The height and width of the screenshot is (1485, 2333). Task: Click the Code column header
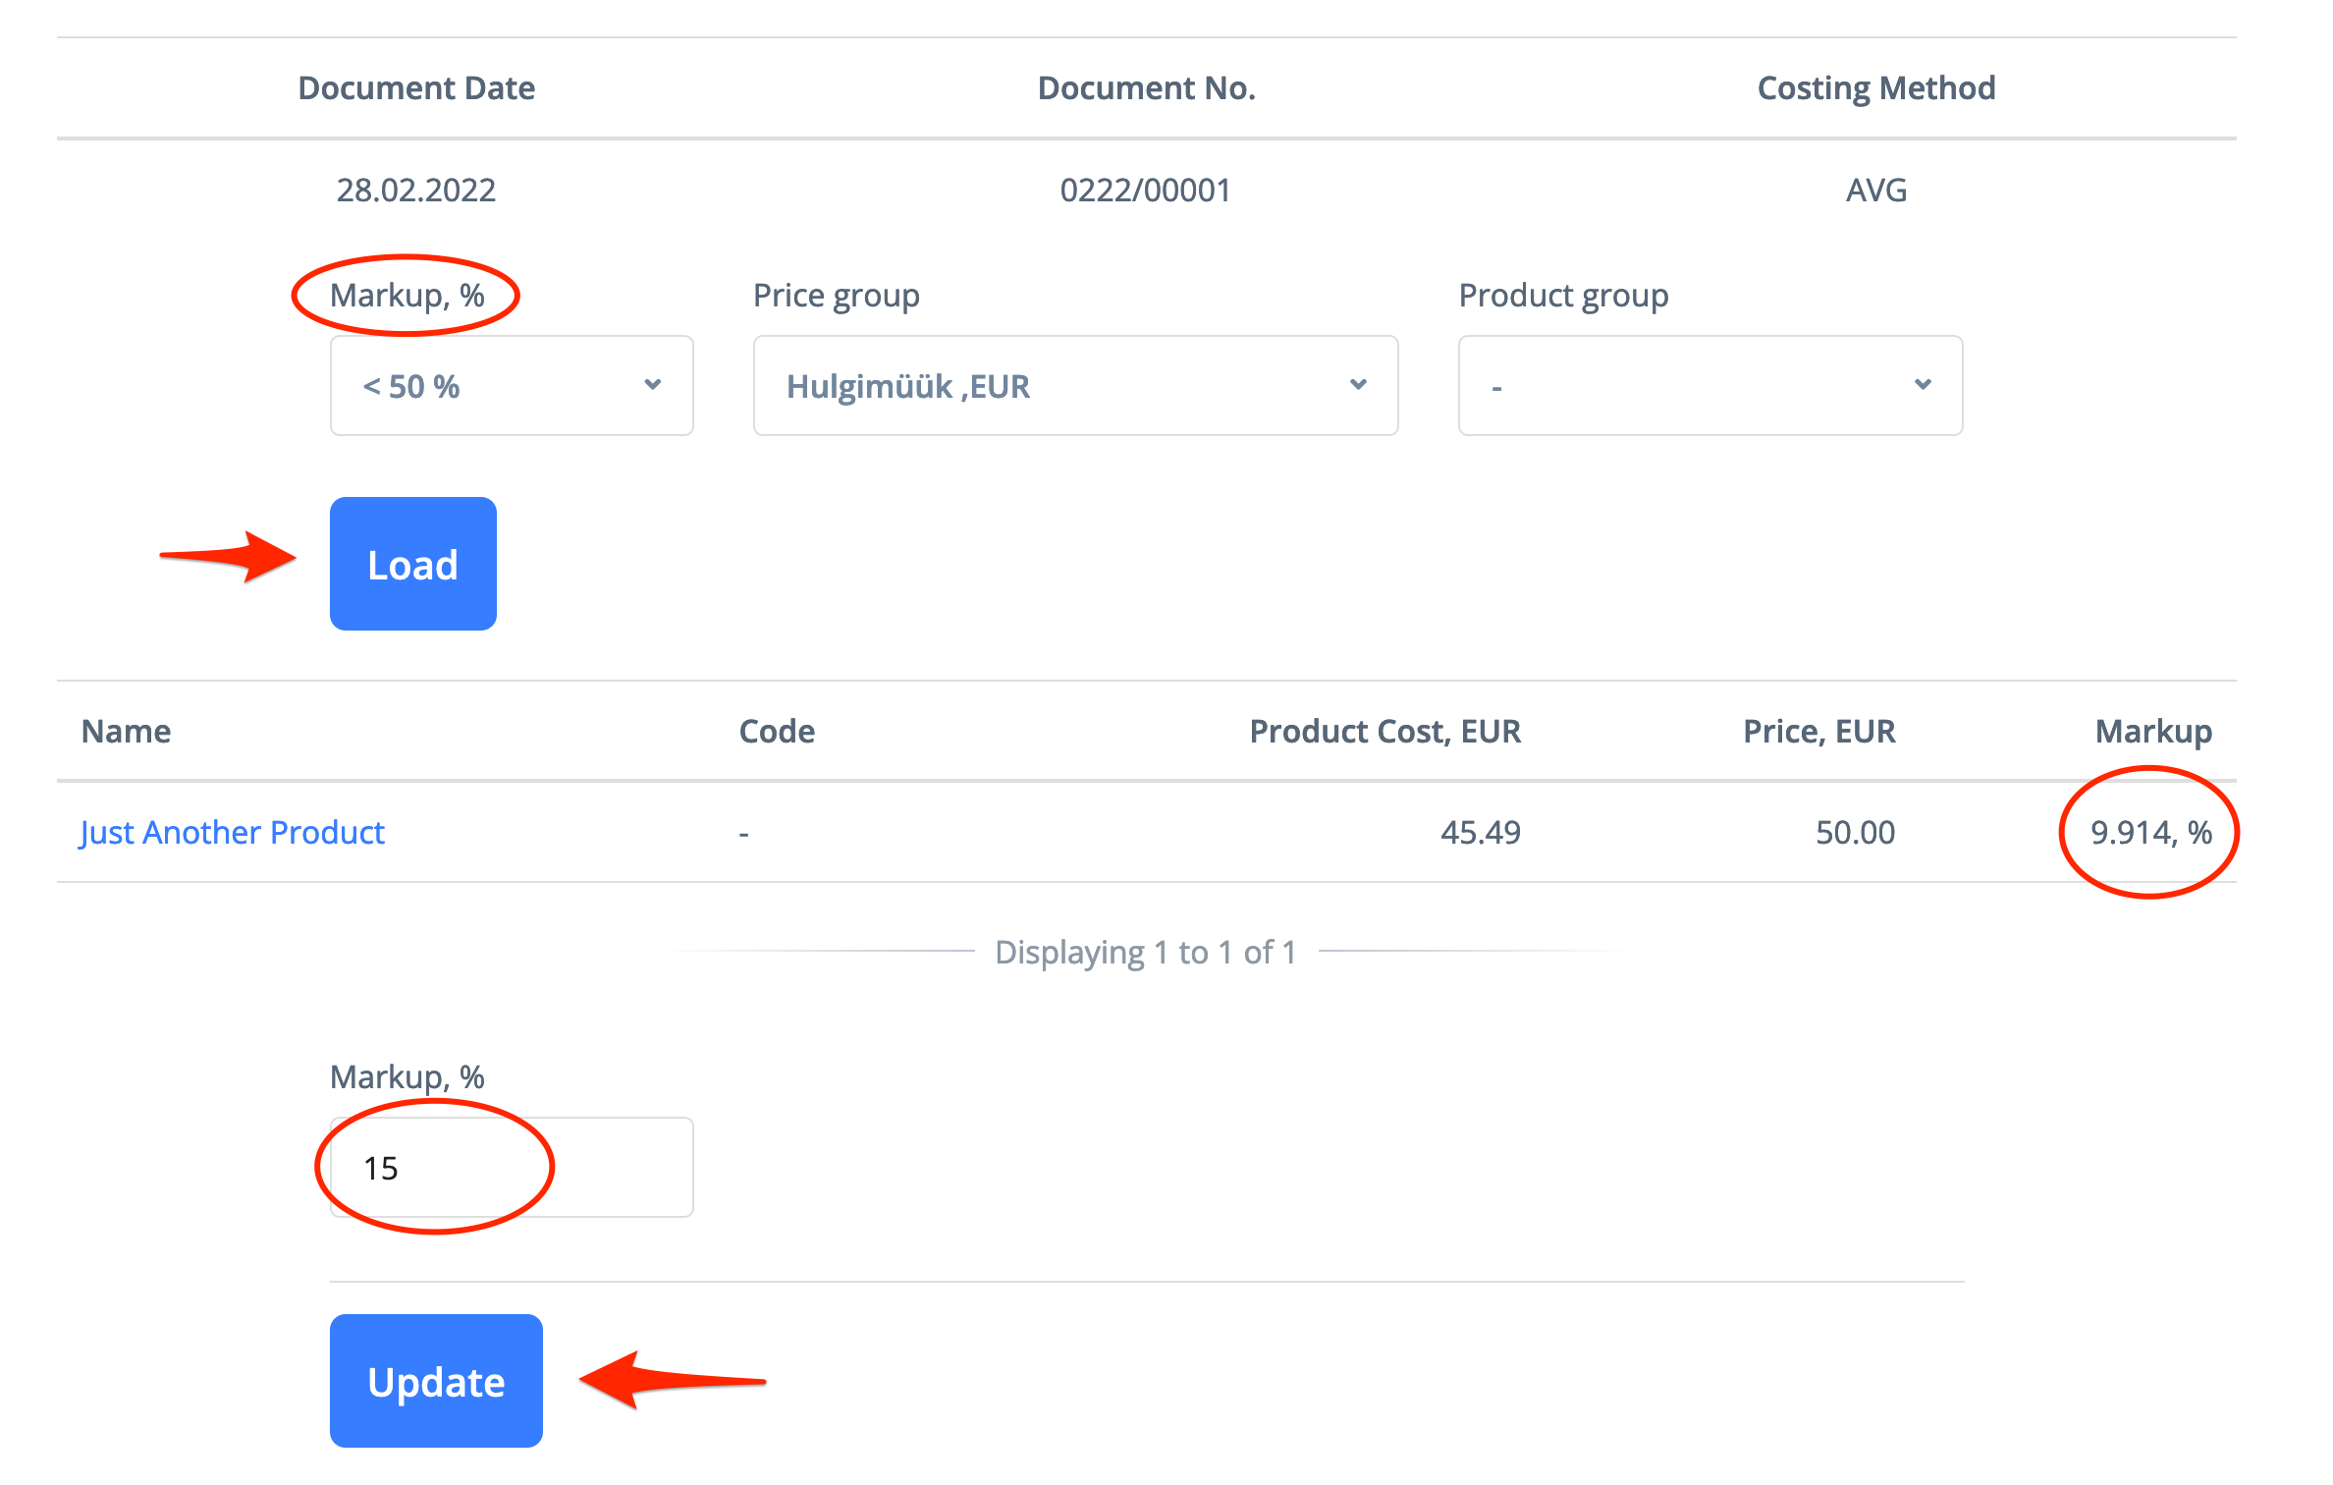click(777, 732)
